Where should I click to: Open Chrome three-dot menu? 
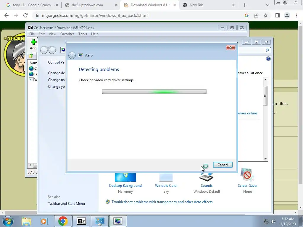296,15
